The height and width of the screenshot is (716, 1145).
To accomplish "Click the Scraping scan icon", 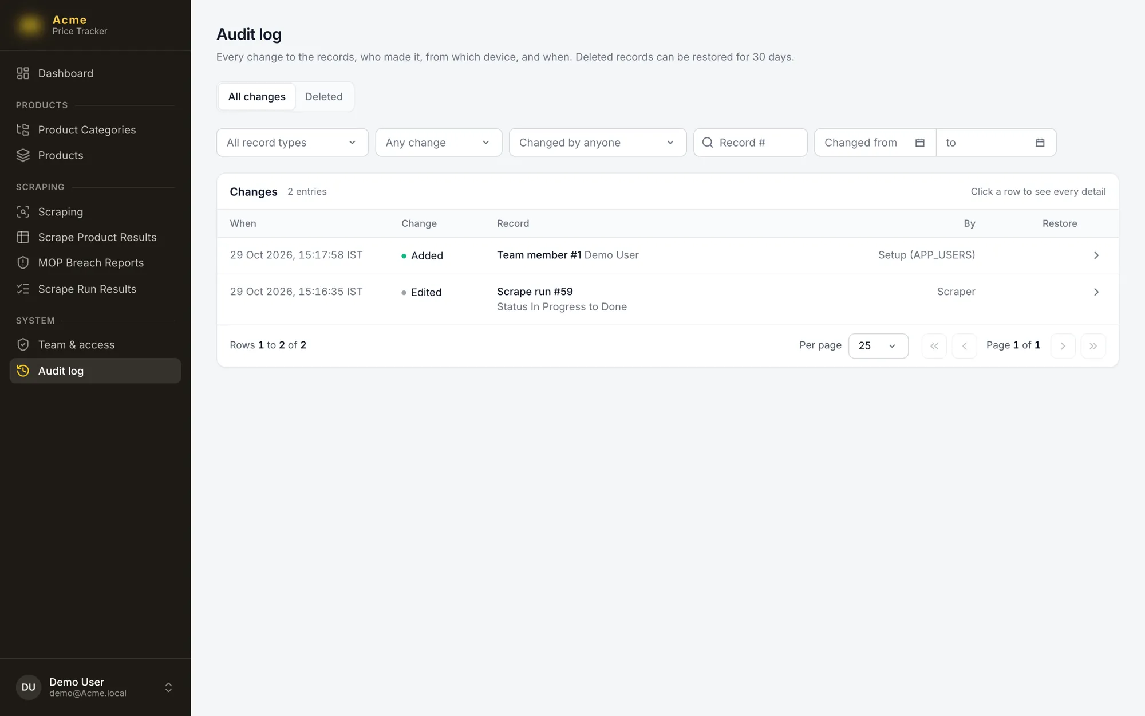I will click(x=23, y=211).
